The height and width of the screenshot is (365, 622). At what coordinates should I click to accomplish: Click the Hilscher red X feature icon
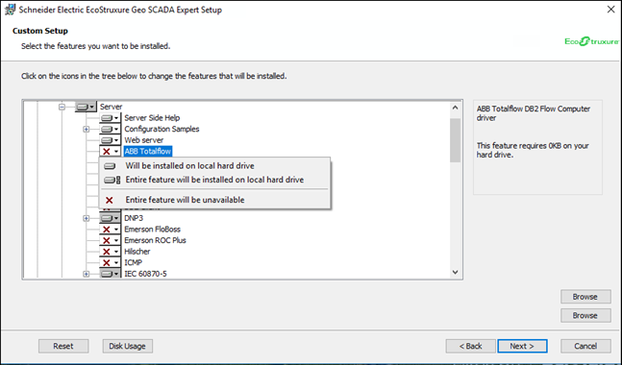[x=110, y=252]
